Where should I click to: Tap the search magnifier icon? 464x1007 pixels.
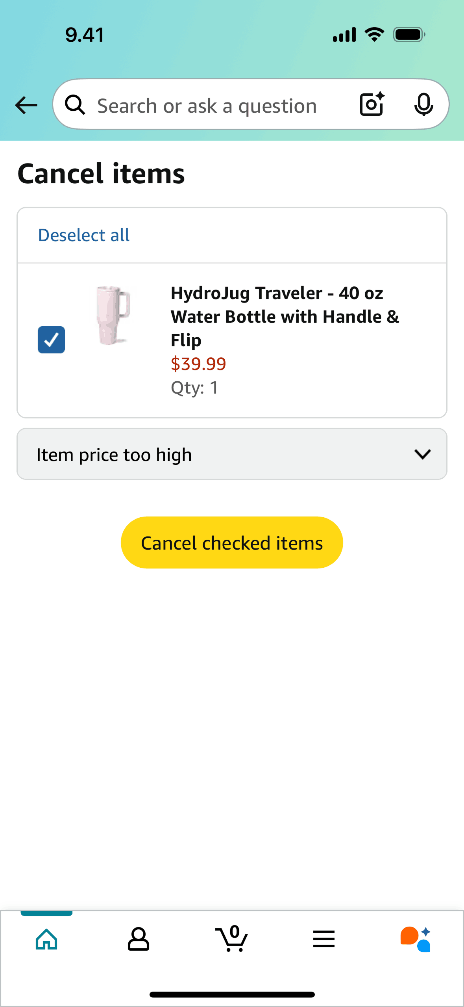click(x=75, y=105)
